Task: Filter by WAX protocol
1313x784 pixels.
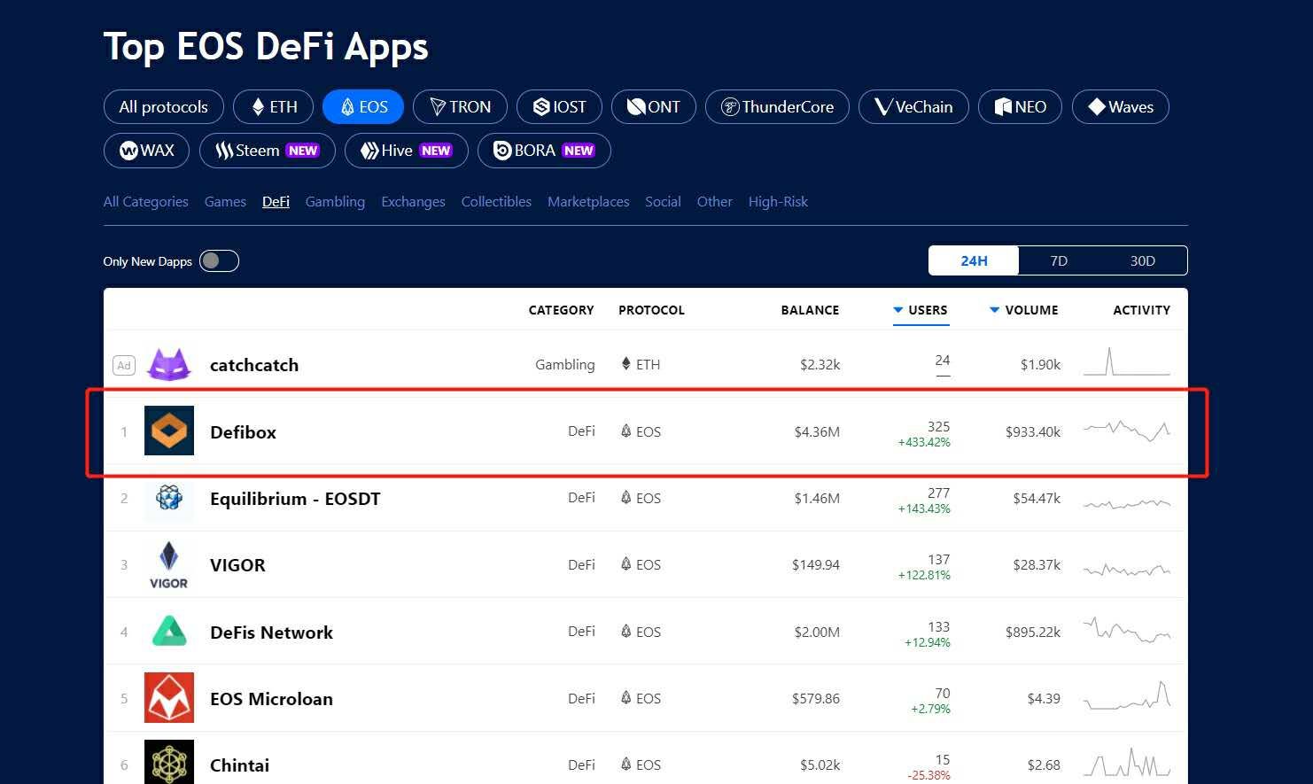Action: [147, 150]
